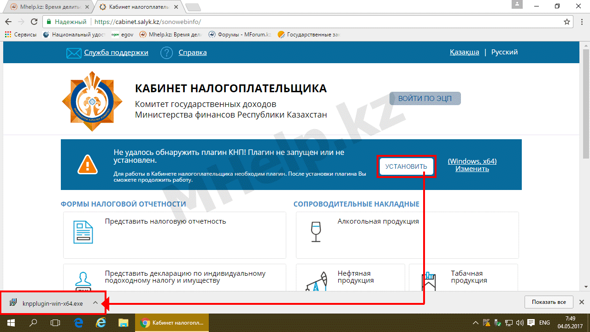Open a new browser tab
The height and width of the screenshot is (332, 590).
(193, 7)
